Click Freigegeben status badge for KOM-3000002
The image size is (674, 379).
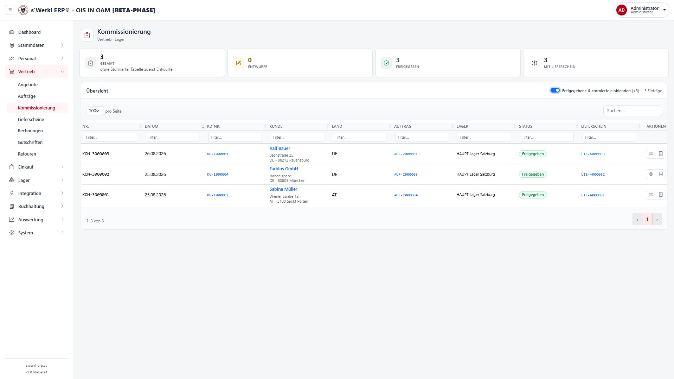(x=533, y=174)
